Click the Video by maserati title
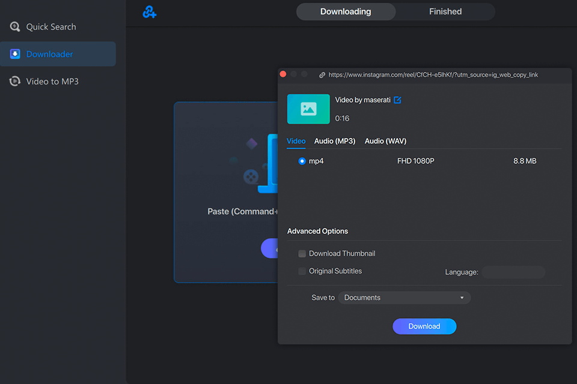This screenshot has height=384, width=577. [x=362, y=100]
